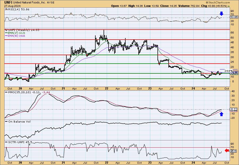Click the High 14.36 value in header
239x165 pixels.
[x=135, y=6]
